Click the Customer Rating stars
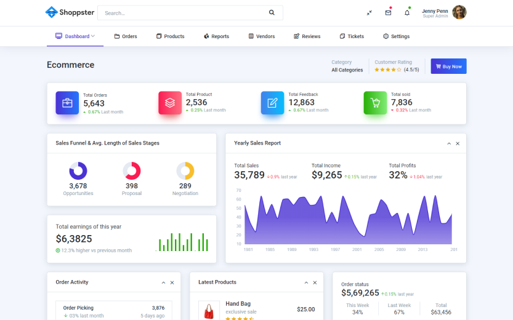The image size is (513, 320). coord(387,70)
